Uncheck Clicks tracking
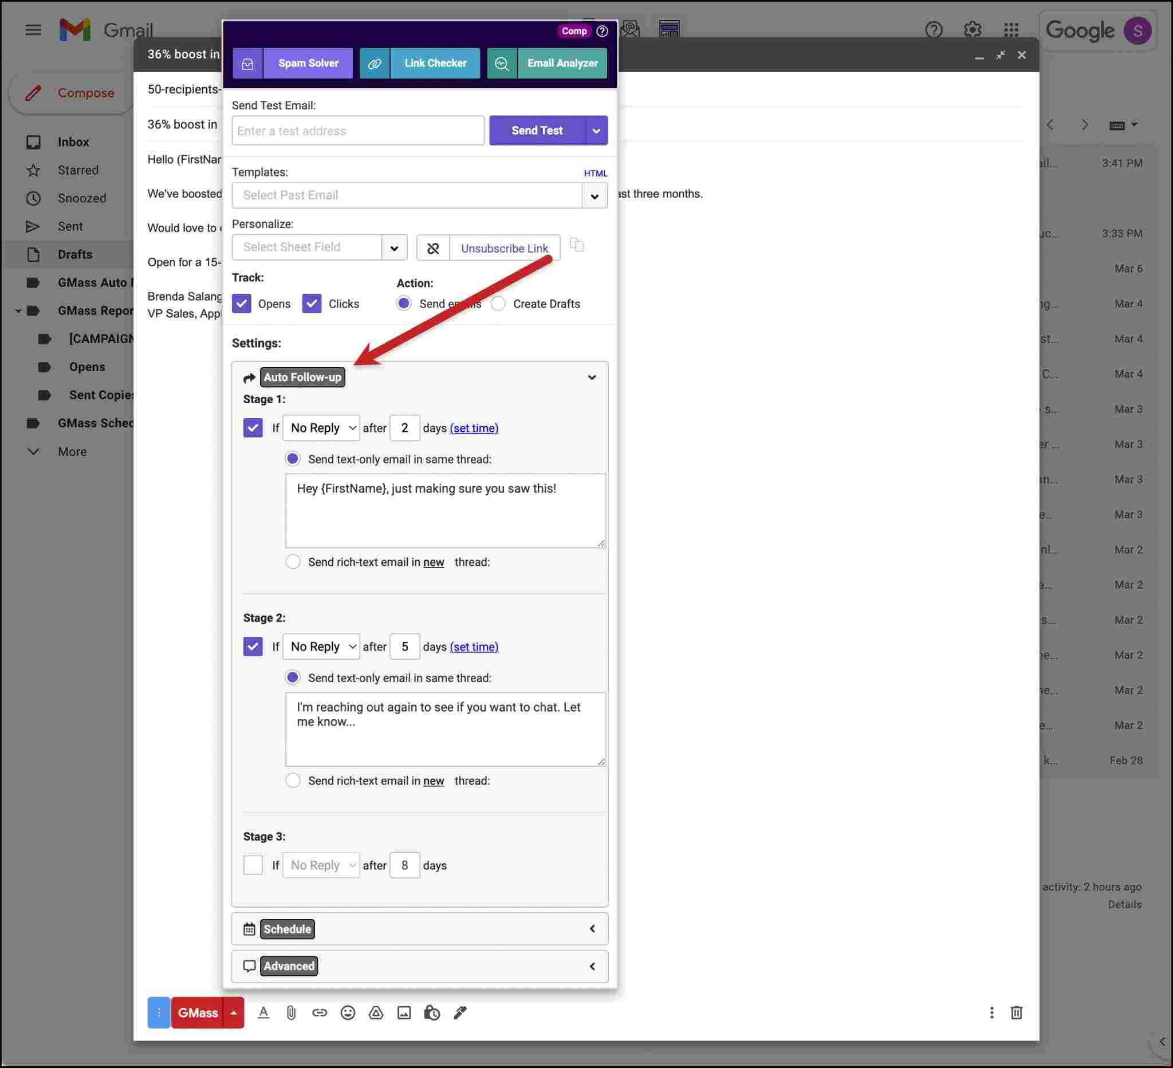The width and height of the screenshot is (1173, 1068). [312, 303]
